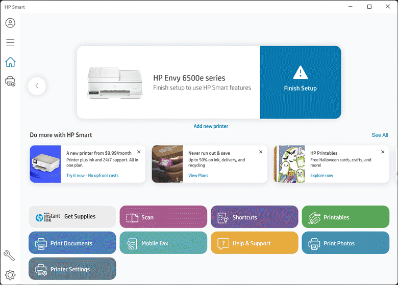
Task: Minimize the HP Smart window
Action: pyautogui.click(x=350, y=7)
